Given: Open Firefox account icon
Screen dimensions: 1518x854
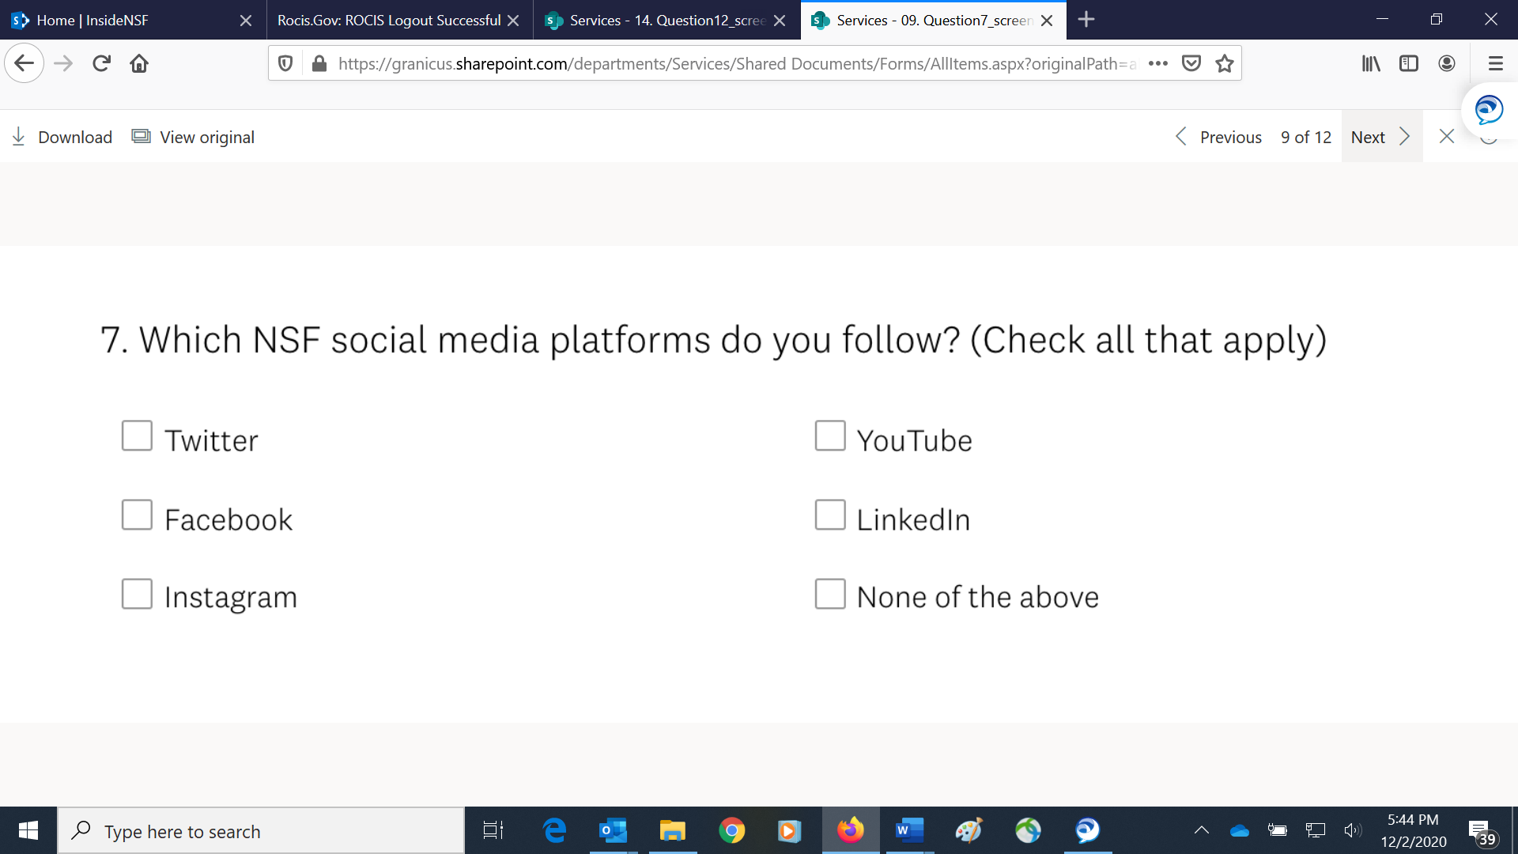Looking at the screenshot, I should [x=1447, y=63].
